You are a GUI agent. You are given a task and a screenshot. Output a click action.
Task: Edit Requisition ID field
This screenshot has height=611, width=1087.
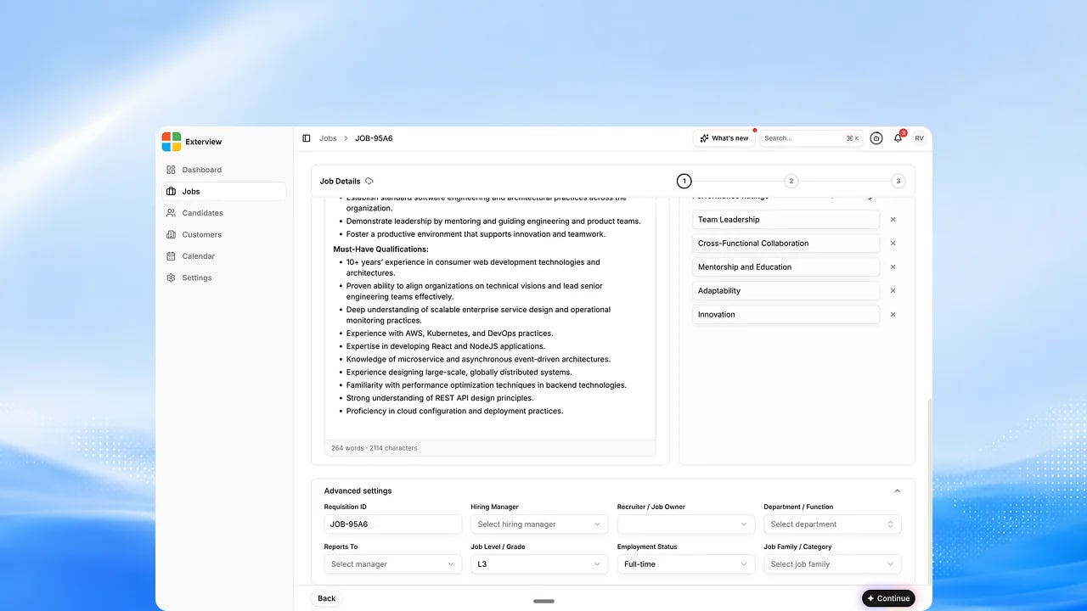pos(393,524)
